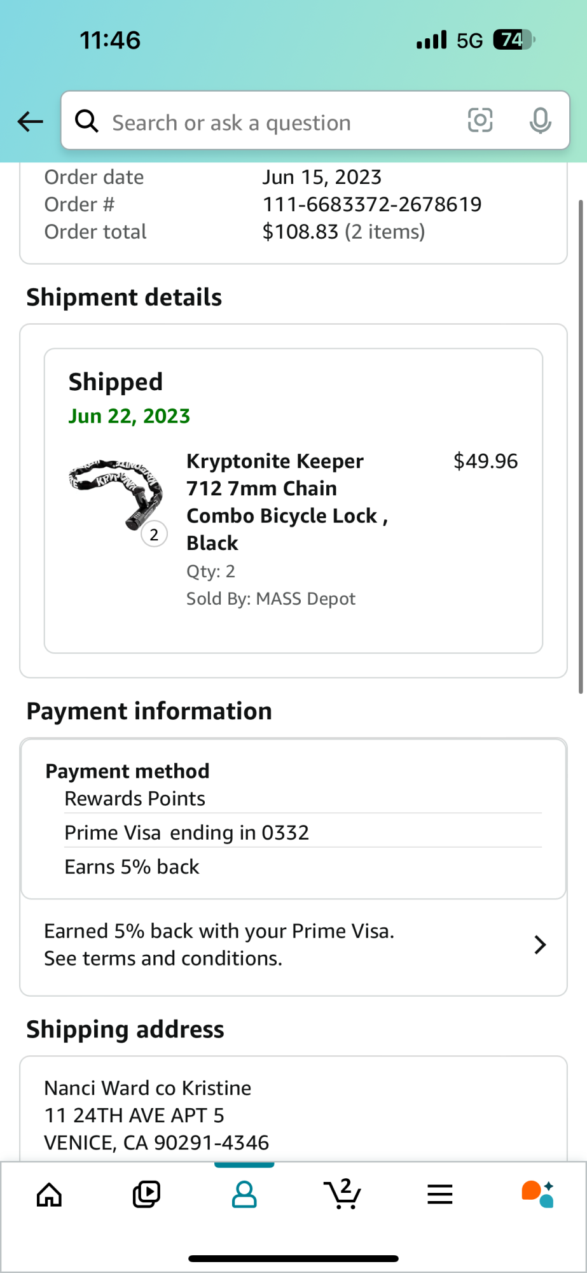Tap the back arrow icon
This screenshot has height=1273, width=587.
click(x=30, y=121)
